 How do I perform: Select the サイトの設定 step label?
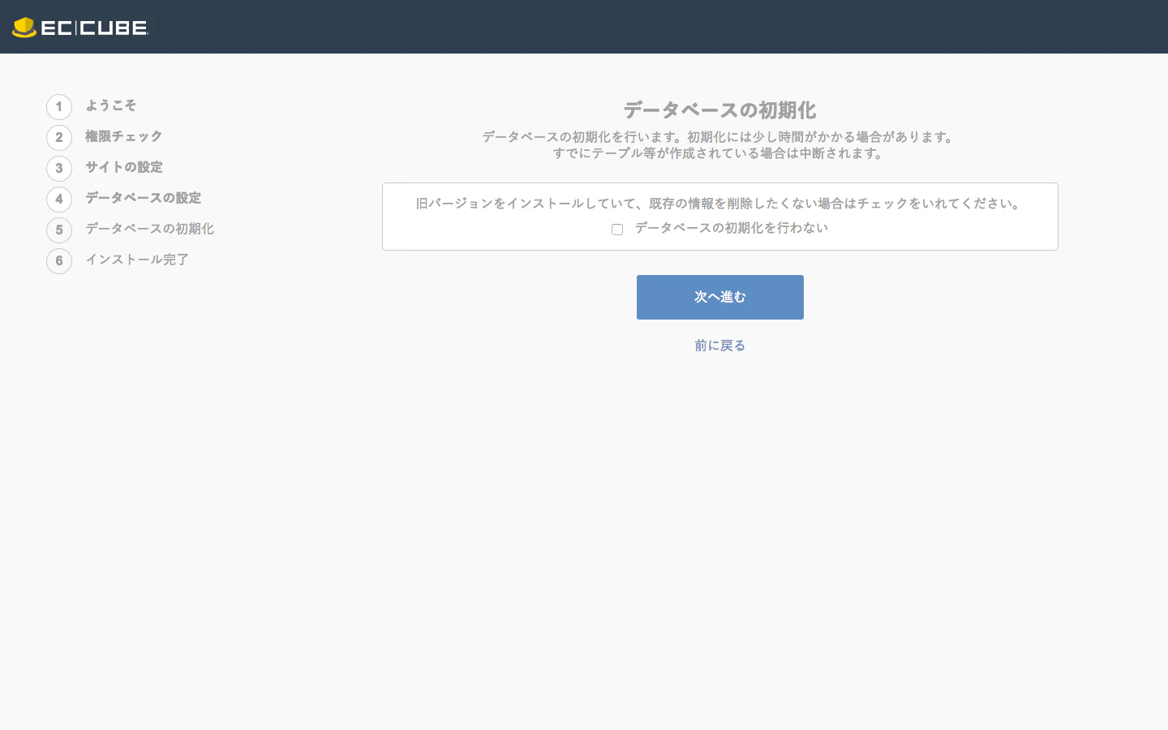pos(124,167)
